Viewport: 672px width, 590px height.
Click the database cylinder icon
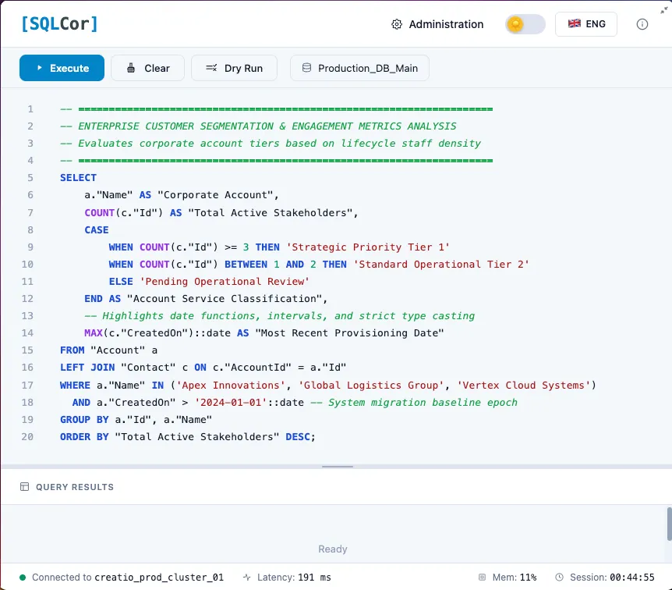coord(306,68)
